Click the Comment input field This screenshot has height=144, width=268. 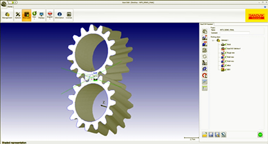click(235, 33)
